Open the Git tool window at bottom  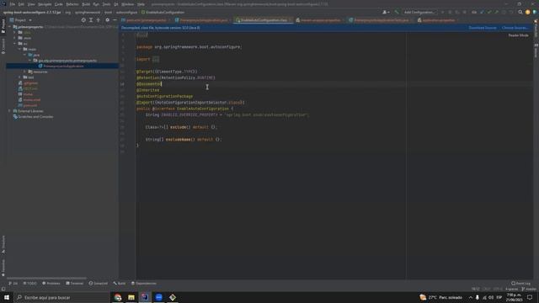tap(13, 284)
